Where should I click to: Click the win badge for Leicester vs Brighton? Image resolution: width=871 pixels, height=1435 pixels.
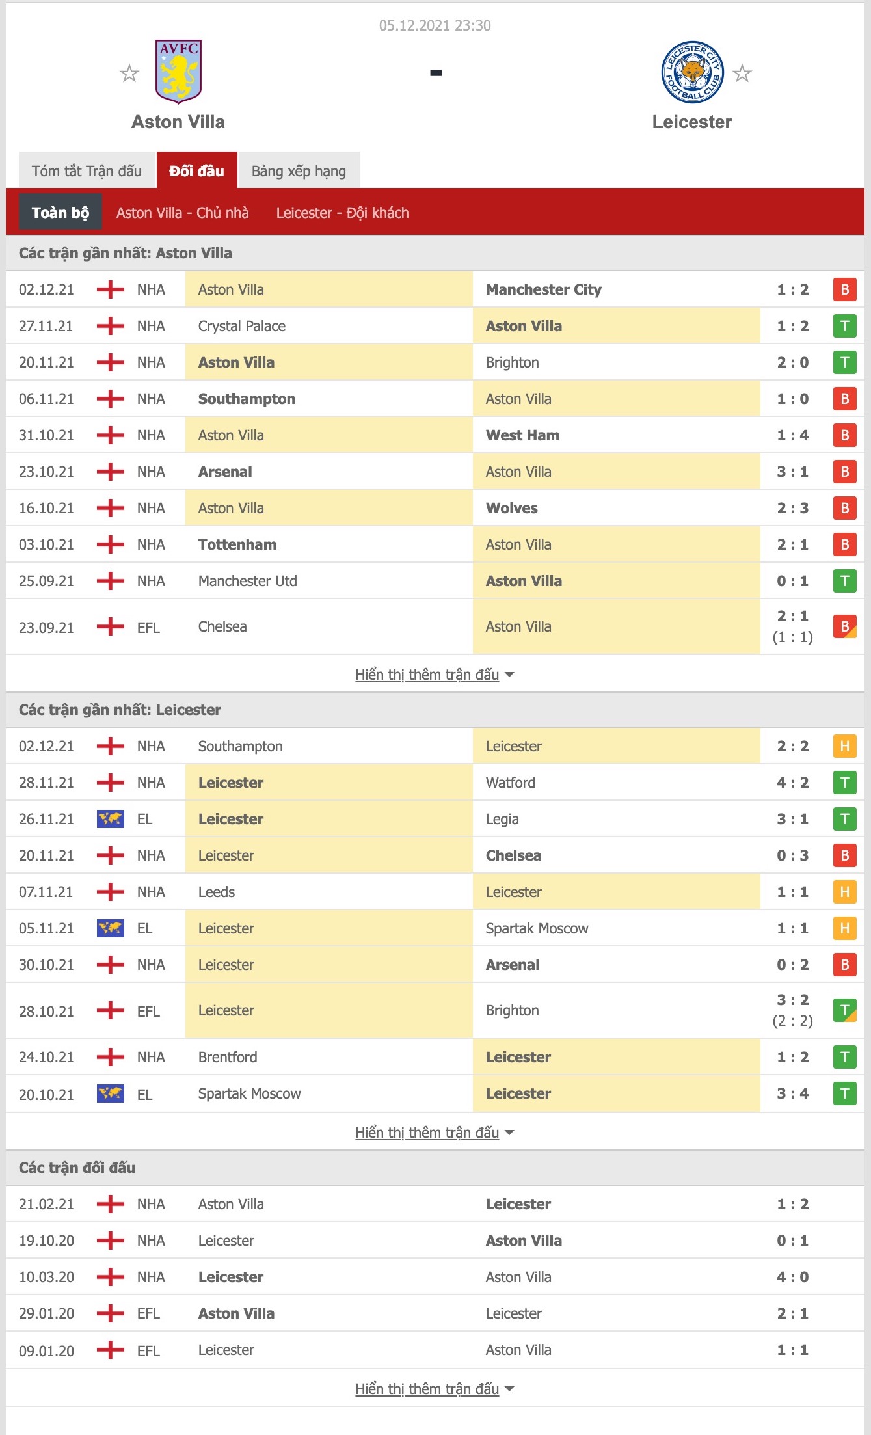(845, 1010)
